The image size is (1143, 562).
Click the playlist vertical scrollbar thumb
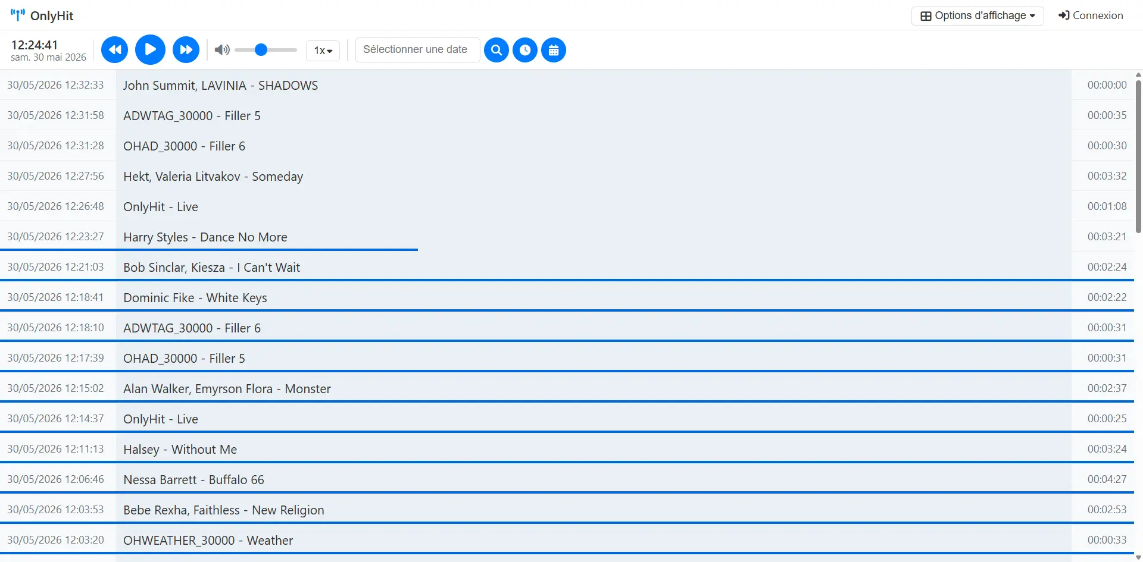[x=1138, y=156]
